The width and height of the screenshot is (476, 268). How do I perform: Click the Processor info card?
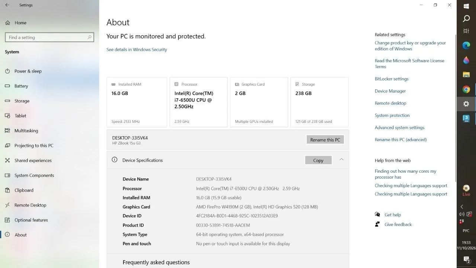(x=199, y=102)
